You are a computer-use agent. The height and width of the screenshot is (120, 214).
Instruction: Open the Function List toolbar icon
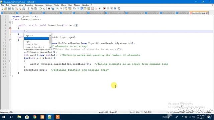[x=93, y=8]
